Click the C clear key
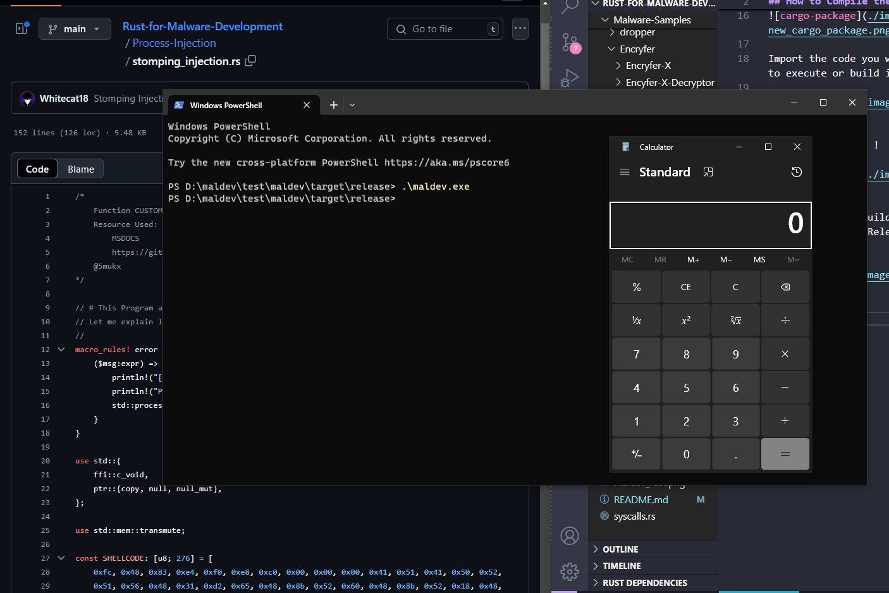The width and height of the screenshot is (889, 593). 735,287
